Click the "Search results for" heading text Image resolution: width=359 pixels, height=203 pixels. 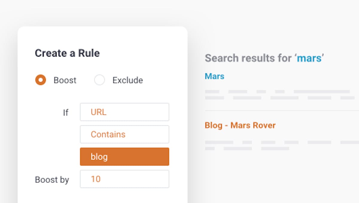tap(248, 58)
